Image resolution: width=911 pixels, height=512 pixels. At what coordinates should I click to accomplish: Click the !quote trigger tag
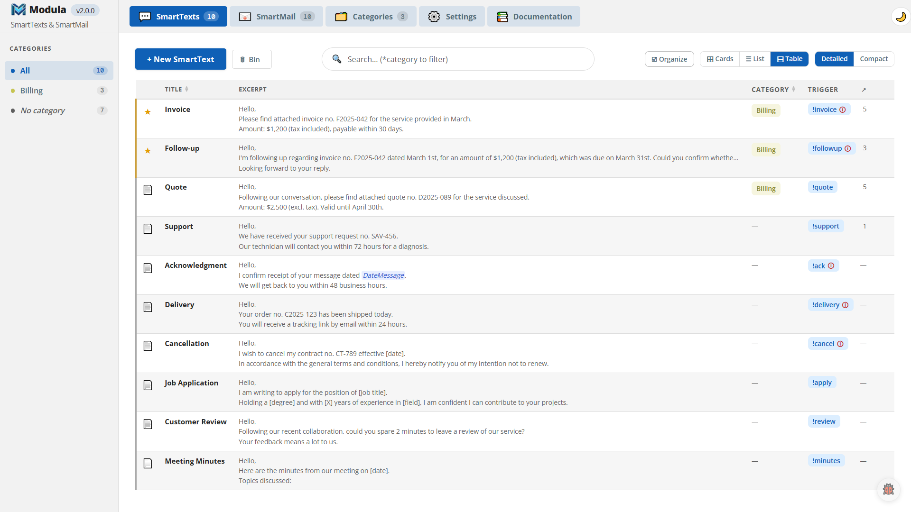point(822,187)
